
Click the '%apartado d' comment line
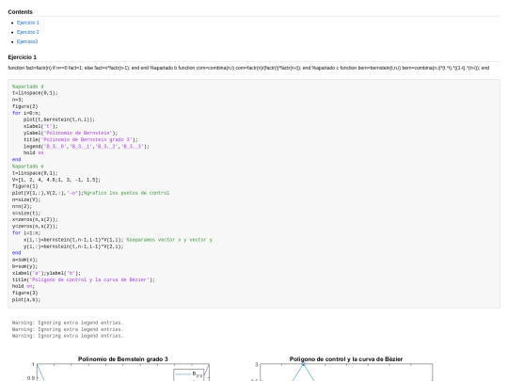pos(28,87)
